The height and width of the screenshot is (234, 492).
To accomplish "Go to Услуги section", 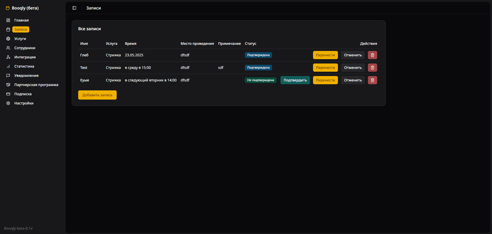I will [20, 39].
